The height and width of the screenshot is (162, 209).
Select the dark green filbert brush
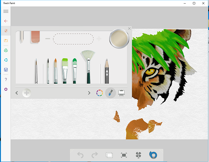click(75, 71)
